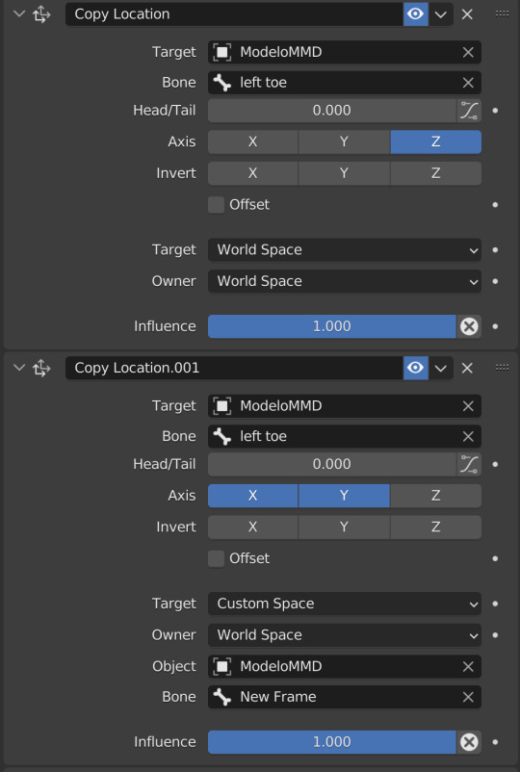Toggle Y axis in the first Copy Location
This screenshot has height=772, width=520.
(344, 142)
